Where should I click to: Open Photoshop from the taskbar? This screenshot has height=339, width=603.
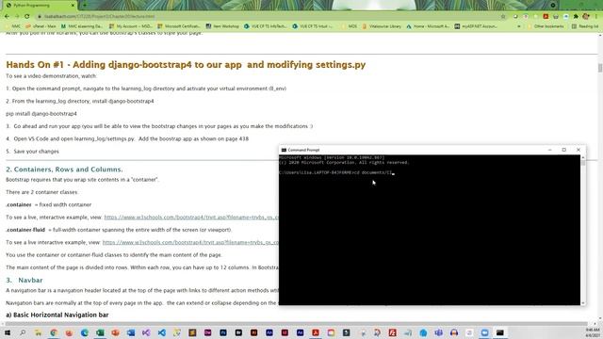click(x=223, y=332)
